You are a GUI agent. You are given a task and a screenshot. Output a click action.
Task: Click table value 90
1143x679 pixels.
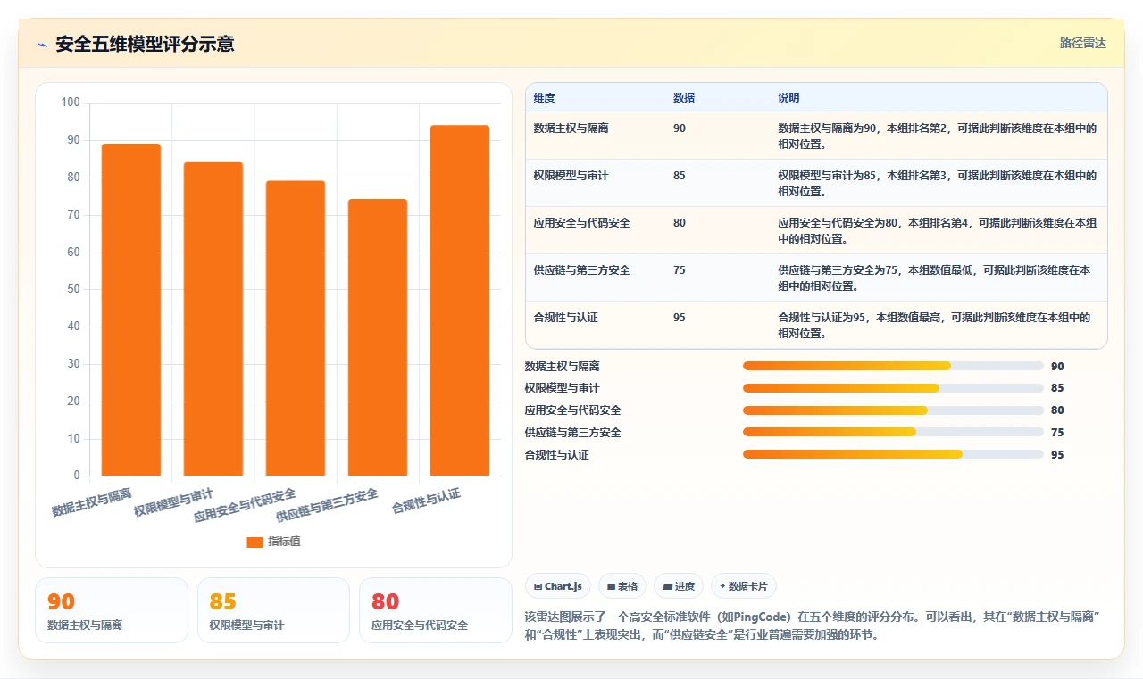pos(680,128)
